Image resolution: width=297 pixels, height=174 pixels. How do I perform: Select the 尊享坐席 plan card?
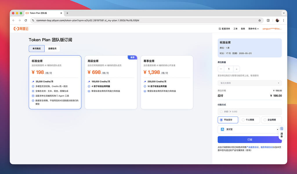tap(167, 82)
